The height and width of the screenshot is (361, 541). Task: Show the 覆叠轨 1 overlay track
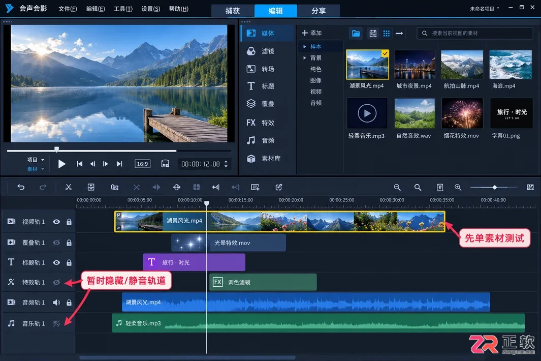coord(56,243)
